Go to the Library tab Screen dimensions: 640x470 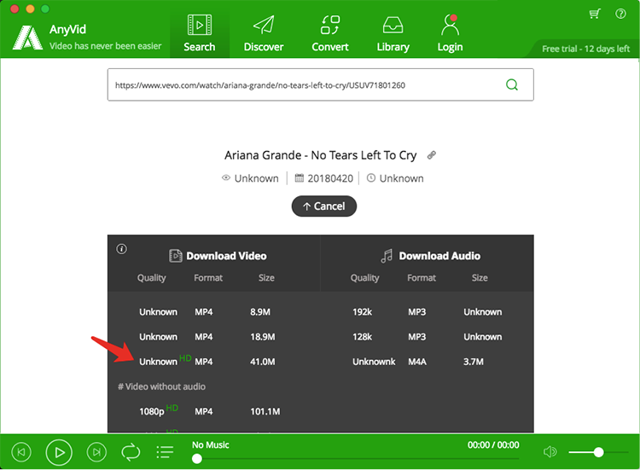[x=393, y=33]
